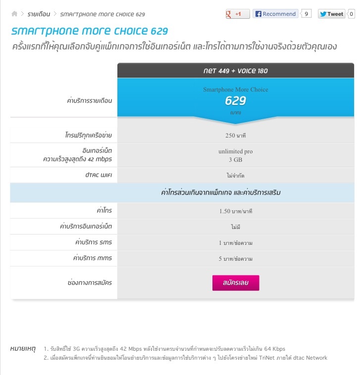Click the home icon in the breadcrumb
362x375 pixels.
14,14
